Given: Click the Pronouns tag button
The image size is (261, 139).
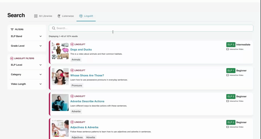Looking at the screenshot, I should point(77,85).
